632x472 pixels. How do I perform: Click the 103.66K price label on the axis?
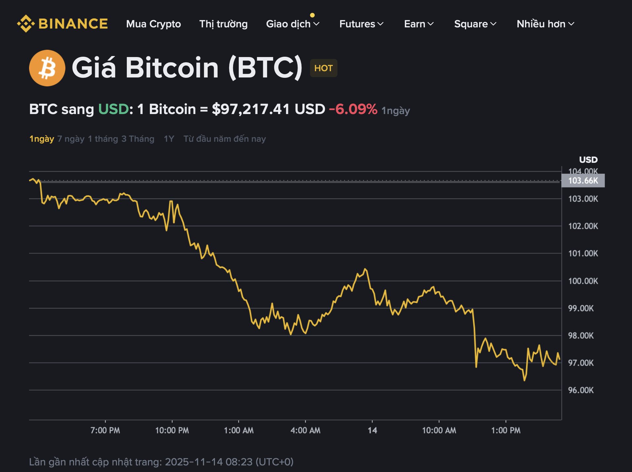[582, 181]
